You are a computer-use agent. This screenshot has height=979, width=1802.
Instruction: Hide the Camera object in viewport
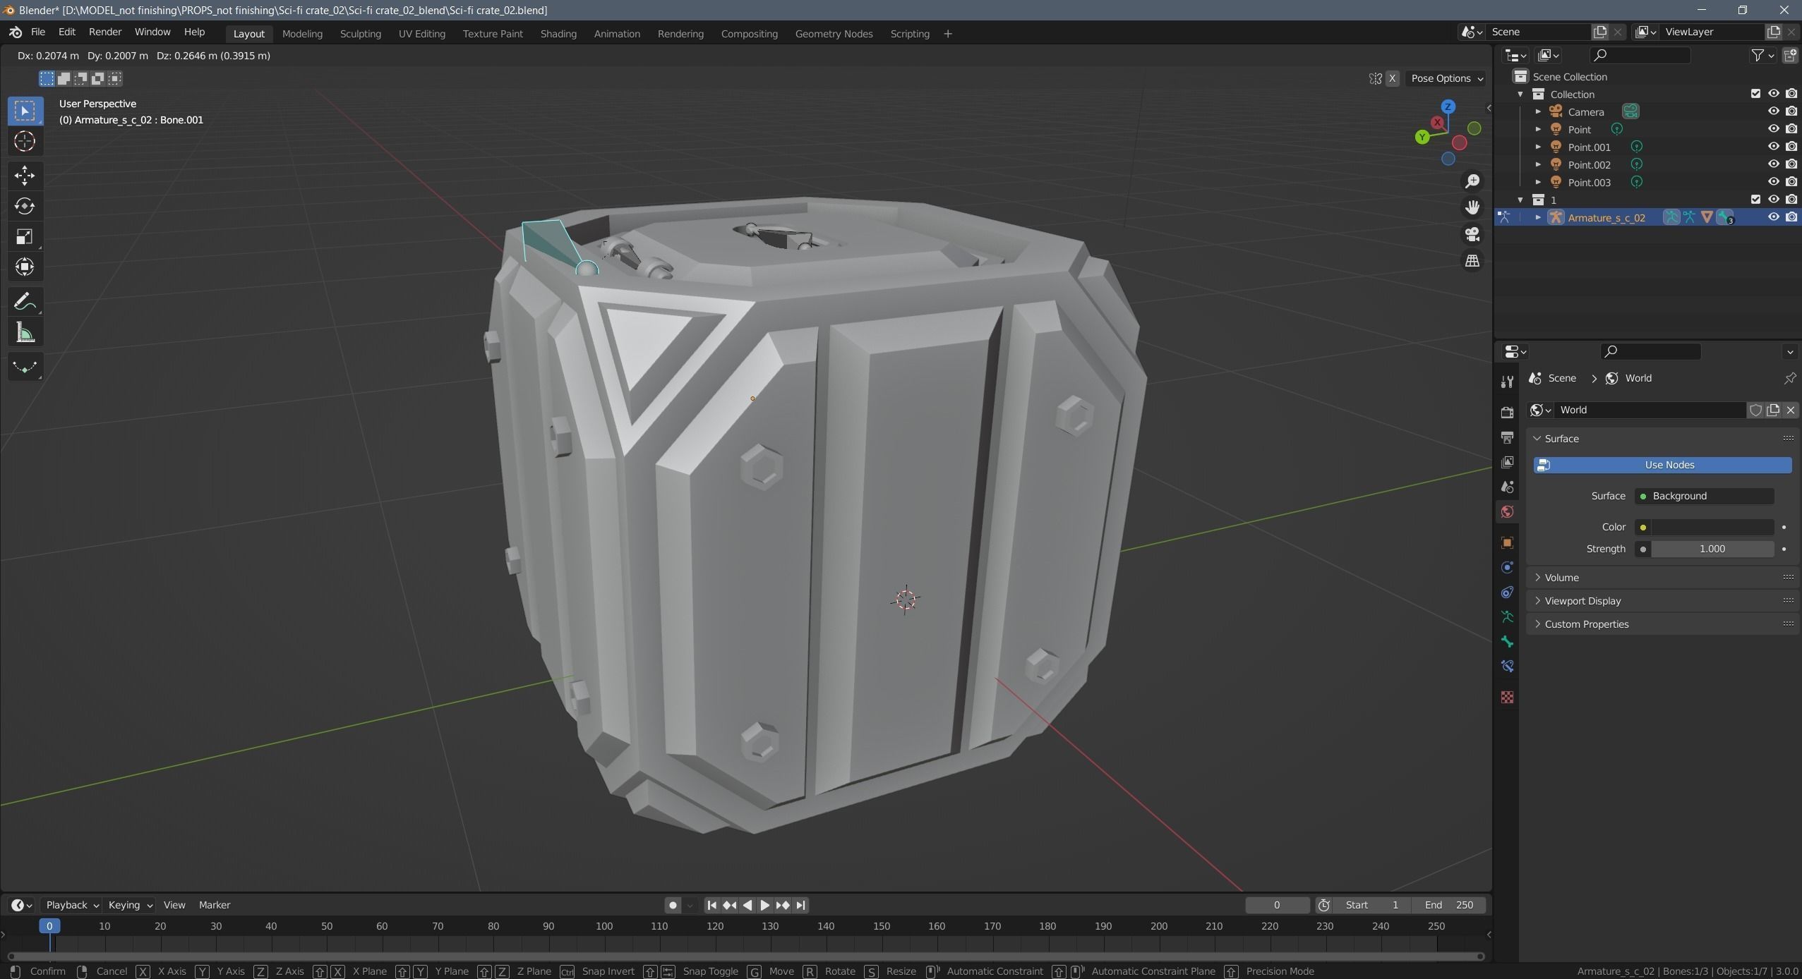[1773, 111]
